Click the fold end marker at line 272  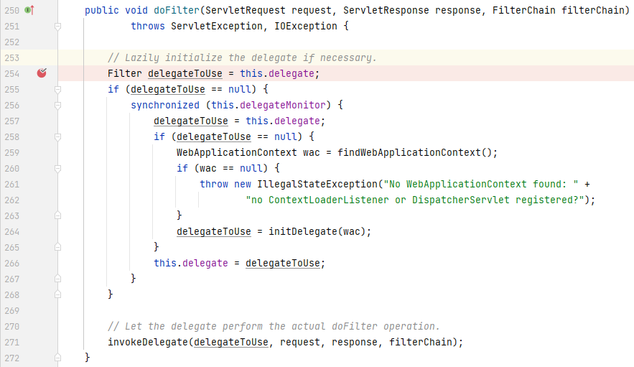click(x=58, y=358)
